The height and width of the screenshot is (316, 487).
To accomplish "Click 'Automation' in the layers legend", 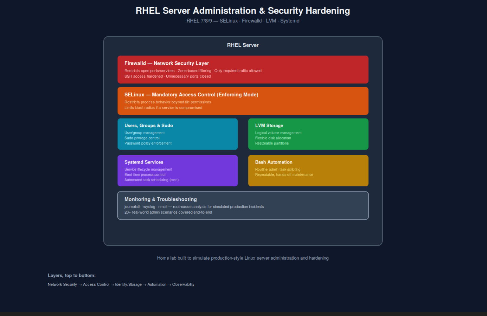I will pyautogui.click(x=157, y=285).
